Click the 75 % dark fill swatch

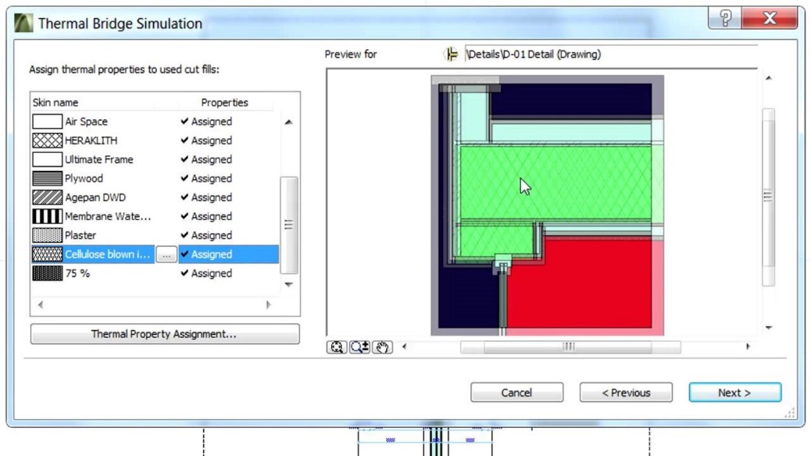coord(47,273)
